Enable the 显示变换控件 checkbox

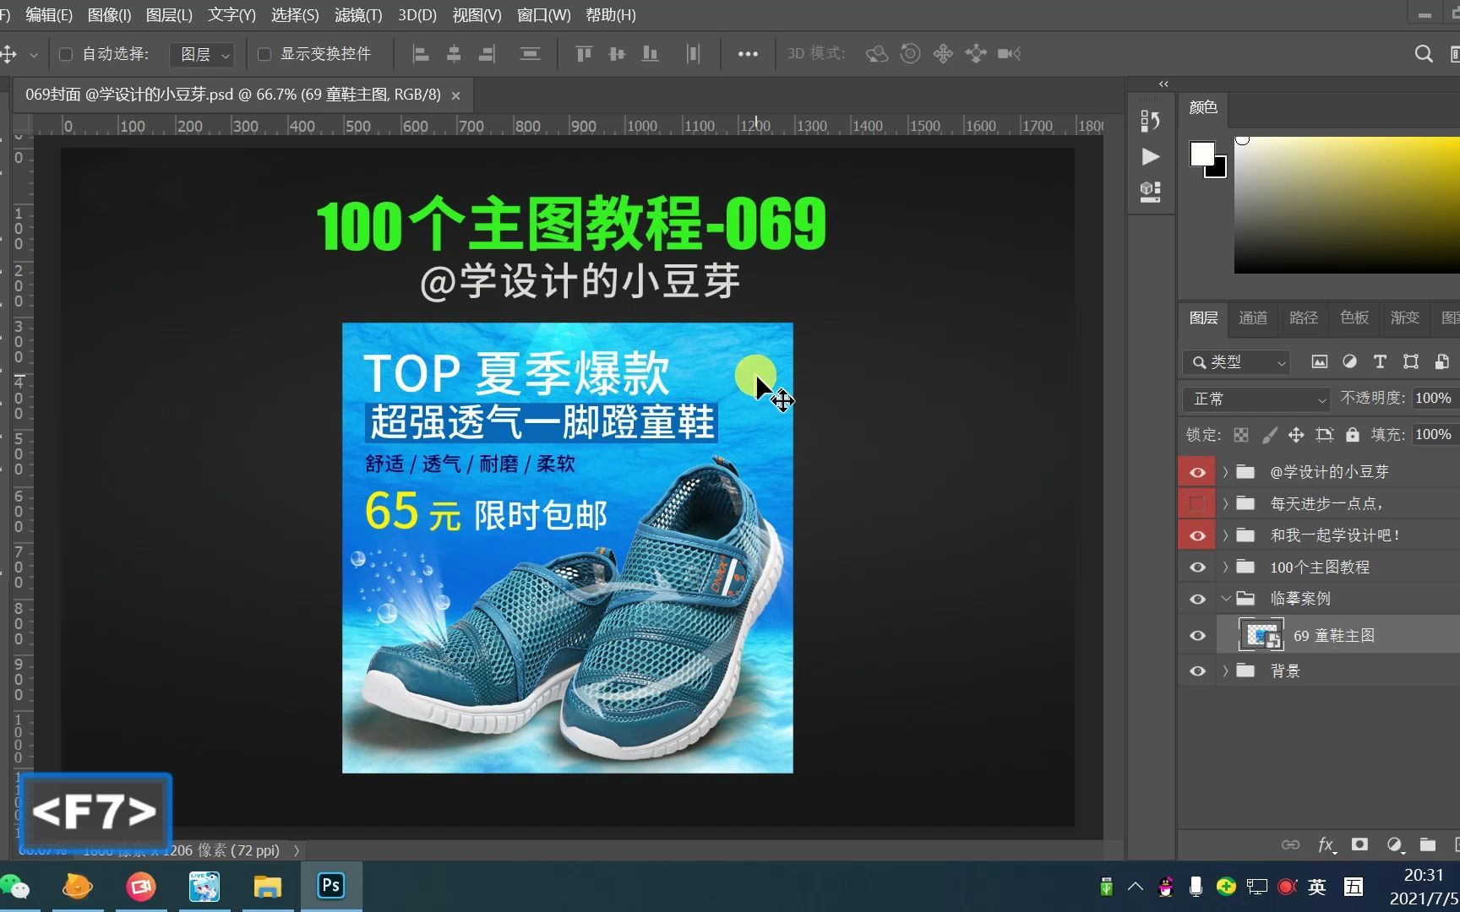click(x=264, y=53)
